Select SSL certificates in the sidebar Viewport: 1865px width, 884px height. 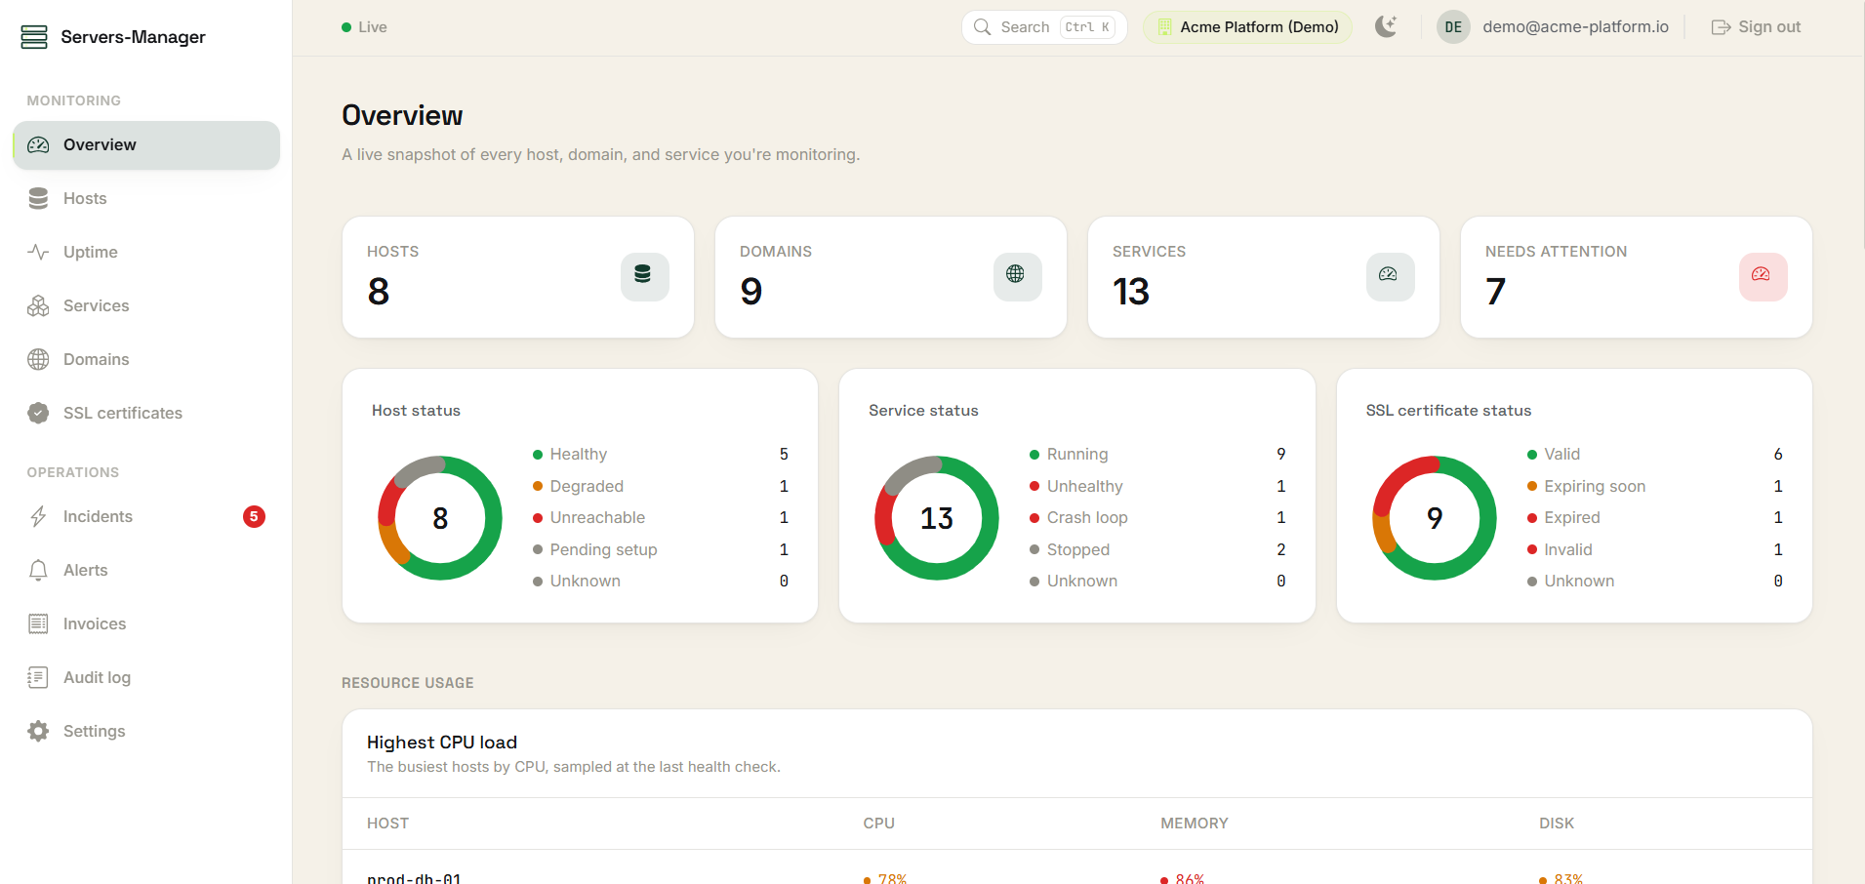146,414
